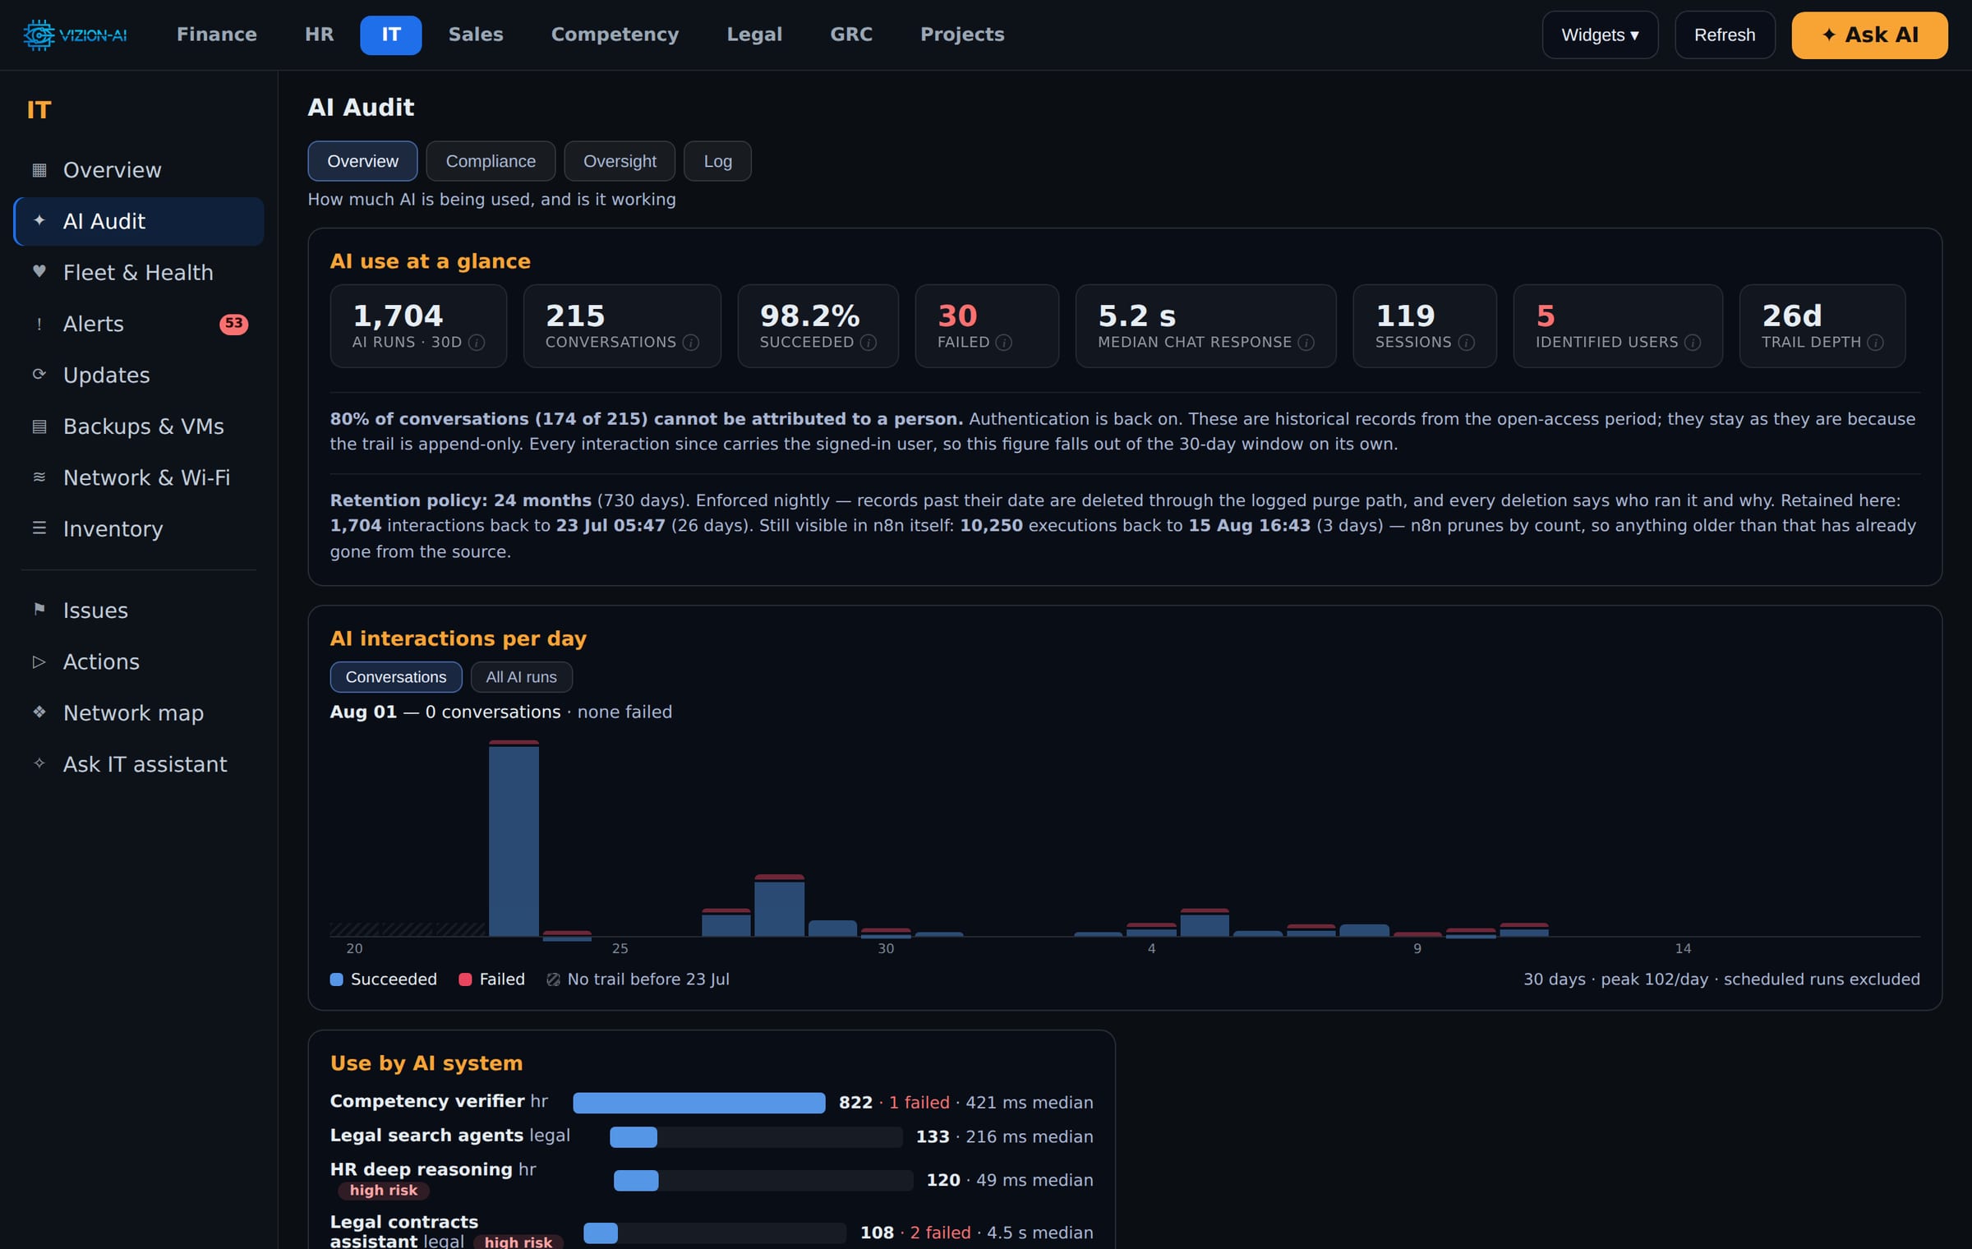Click the info icon beside SESSIONS
1972x1249 pixels.
point(1467,343)
